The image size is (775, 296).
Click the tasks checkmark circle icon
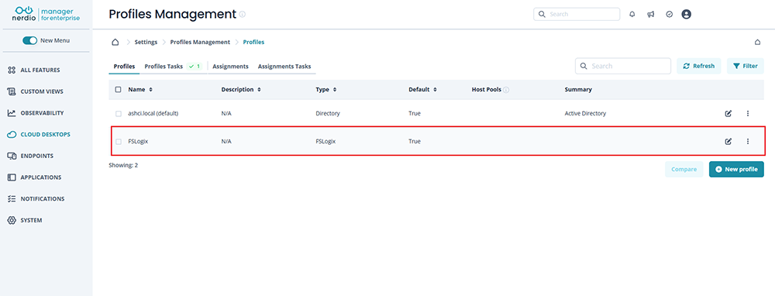click(670, 14)
